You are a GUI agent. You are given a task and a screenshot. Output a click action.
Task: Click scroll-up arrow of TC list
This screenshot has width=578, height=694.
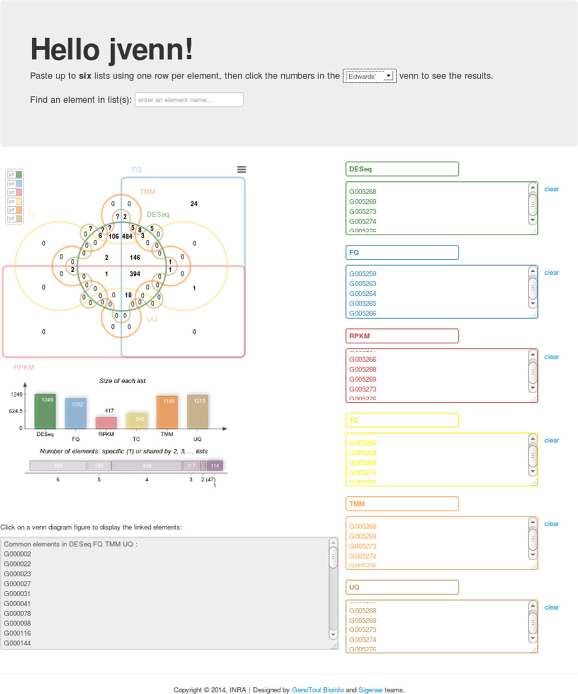pos(533,439)
